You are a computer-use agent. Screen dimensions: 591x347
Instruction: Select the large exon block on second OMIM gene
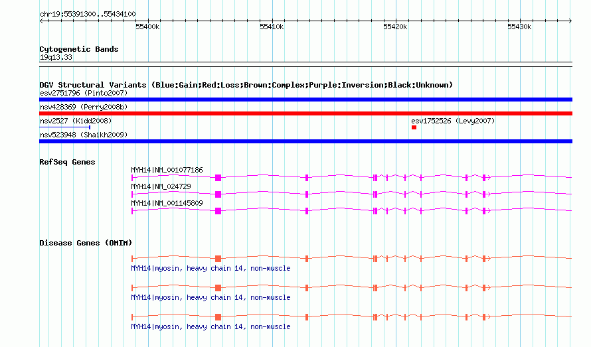click(218, 288)
